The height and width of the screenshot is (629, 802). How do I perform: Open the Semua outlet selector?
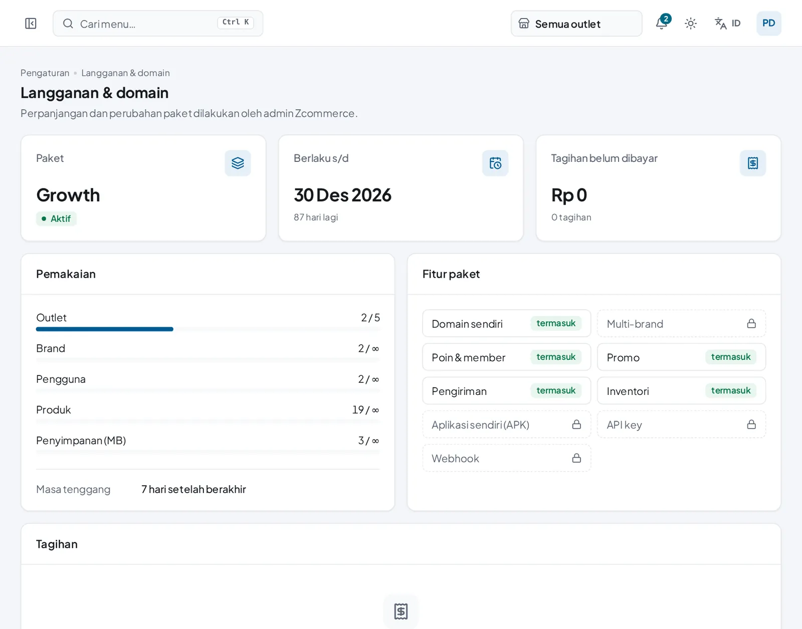pyautogui.click(x=576, y=24)
